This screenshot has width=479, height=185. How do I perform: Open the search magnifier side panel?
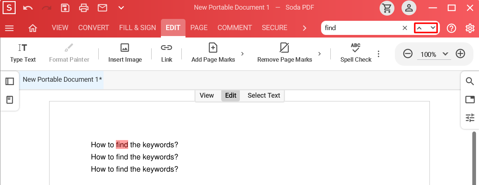coord(470,81)
